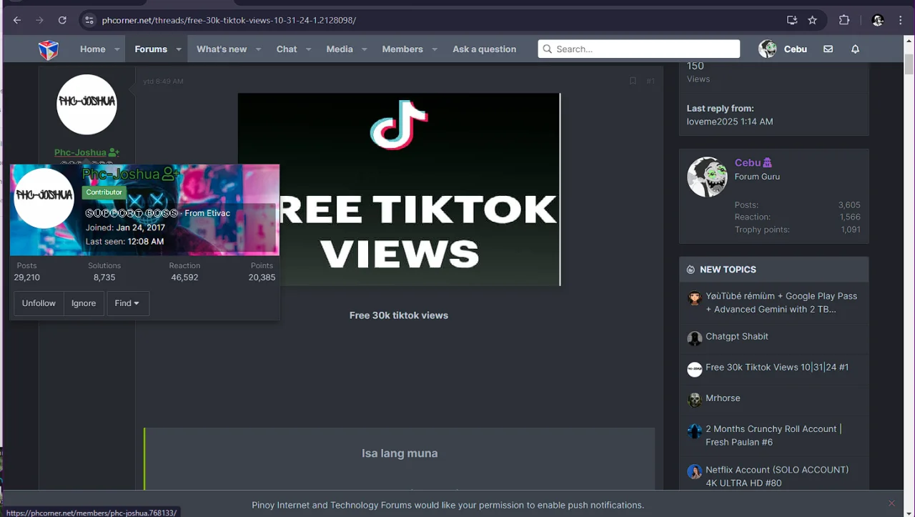This screenshot has width=915, height=517.
Task: Reload the page with the refresh icon
Action: pos(62,20)
